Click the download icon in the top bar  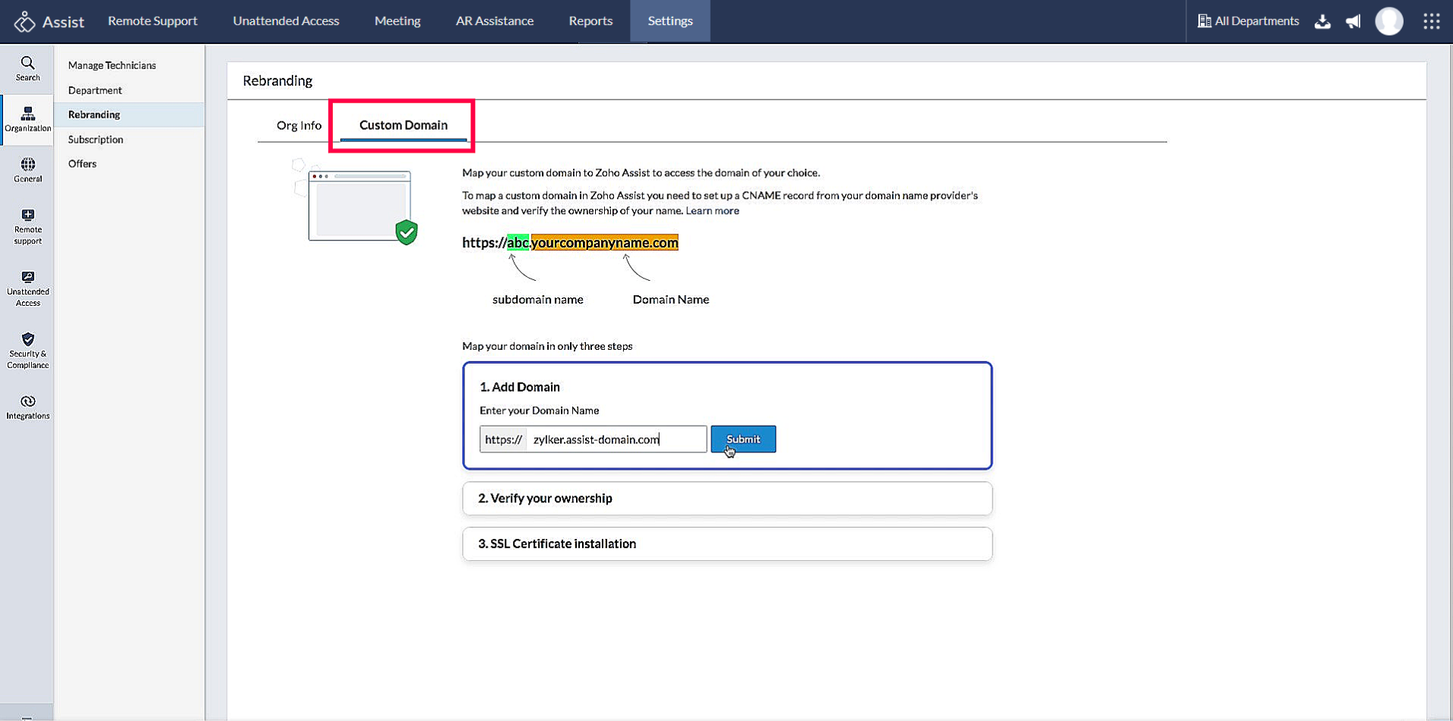click(x=1322, y=21)
